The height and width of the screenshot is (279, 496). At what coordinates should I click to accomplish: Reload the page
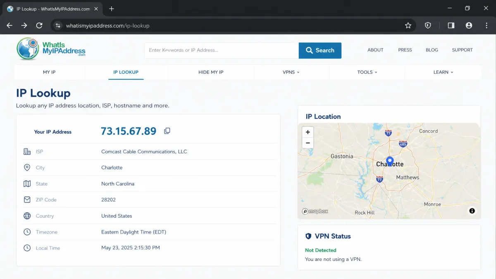tap(39, 26)
